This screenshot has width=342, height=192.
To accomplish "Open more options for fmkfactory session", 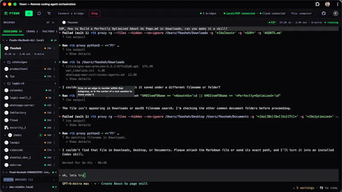I will coord(54,112).
